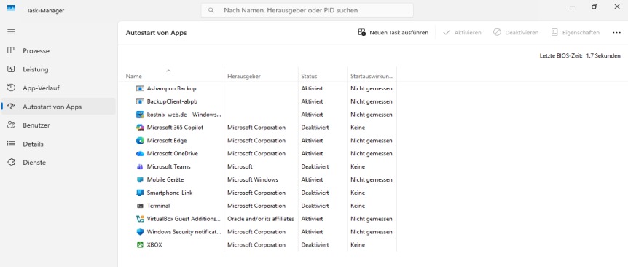The height and width of the screenshot is (267, 628).
Task: Click Keine impact cell of Terminal row
Action: point(358,206)
